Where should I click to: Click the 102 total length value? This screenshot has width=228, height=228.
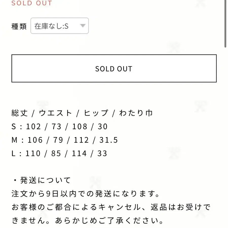coord(34,126)
